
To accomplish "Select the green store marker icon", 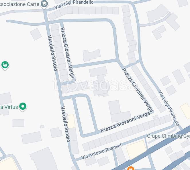I will [5, 65].
